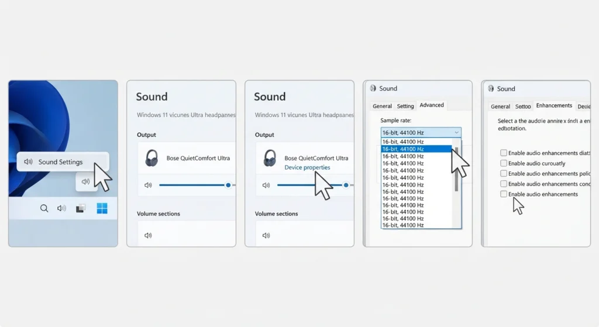
Task: Click the small speaker button beneath Sound Settings popup
Action: [x=86, y=181]
